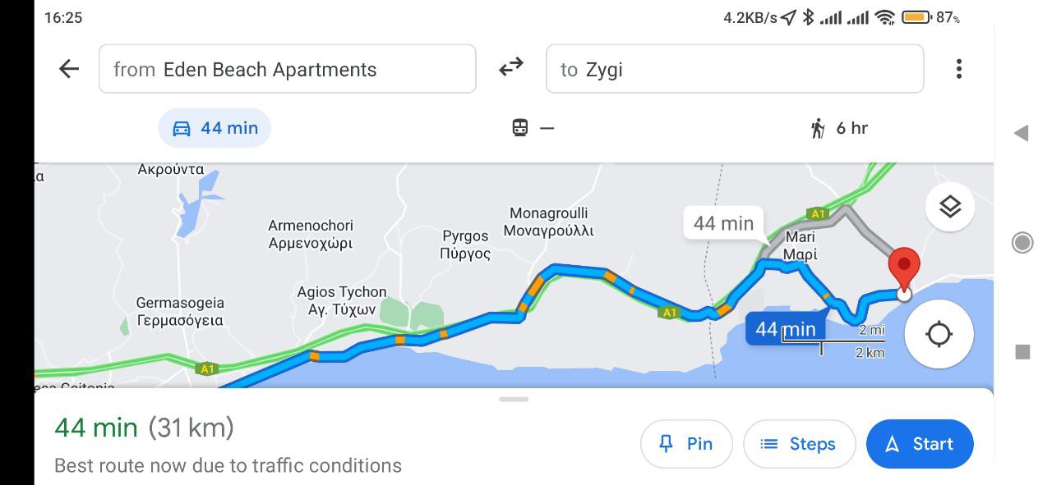Open the three-dot overflow menu
This screenshot has height=485, width=1052.
pos(958,69)
